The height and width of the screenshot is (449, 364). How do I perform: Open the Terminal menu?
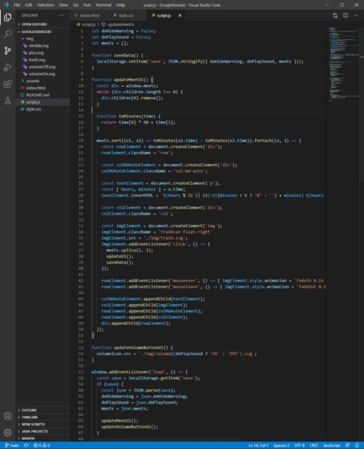click(103, 5)
